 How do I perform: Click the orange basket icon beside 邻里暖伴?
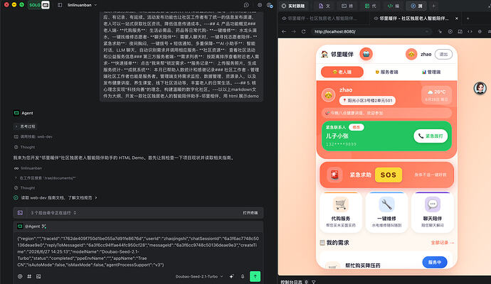pos(366,54)
